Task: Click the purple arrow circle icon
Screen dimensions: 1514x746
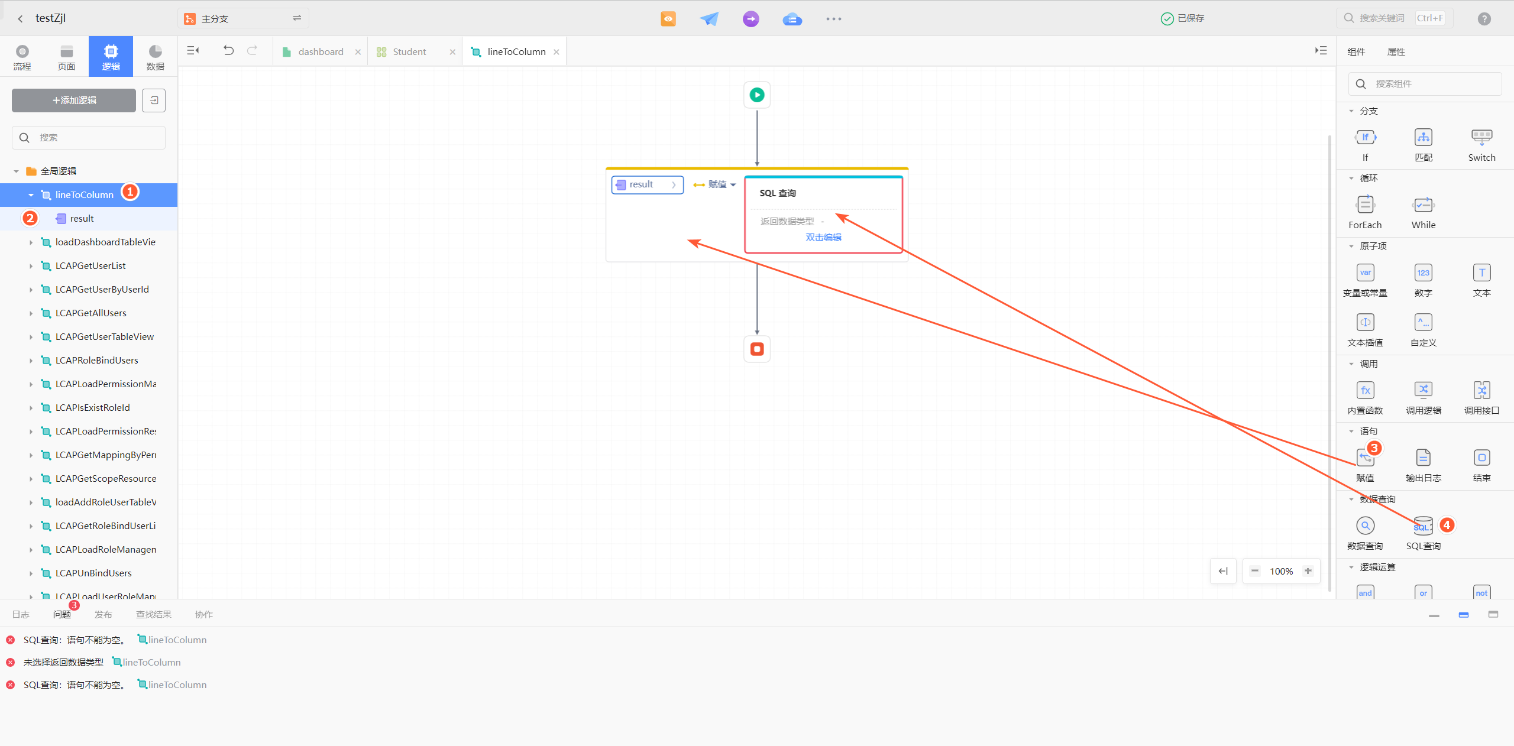Action: [751, 19]
